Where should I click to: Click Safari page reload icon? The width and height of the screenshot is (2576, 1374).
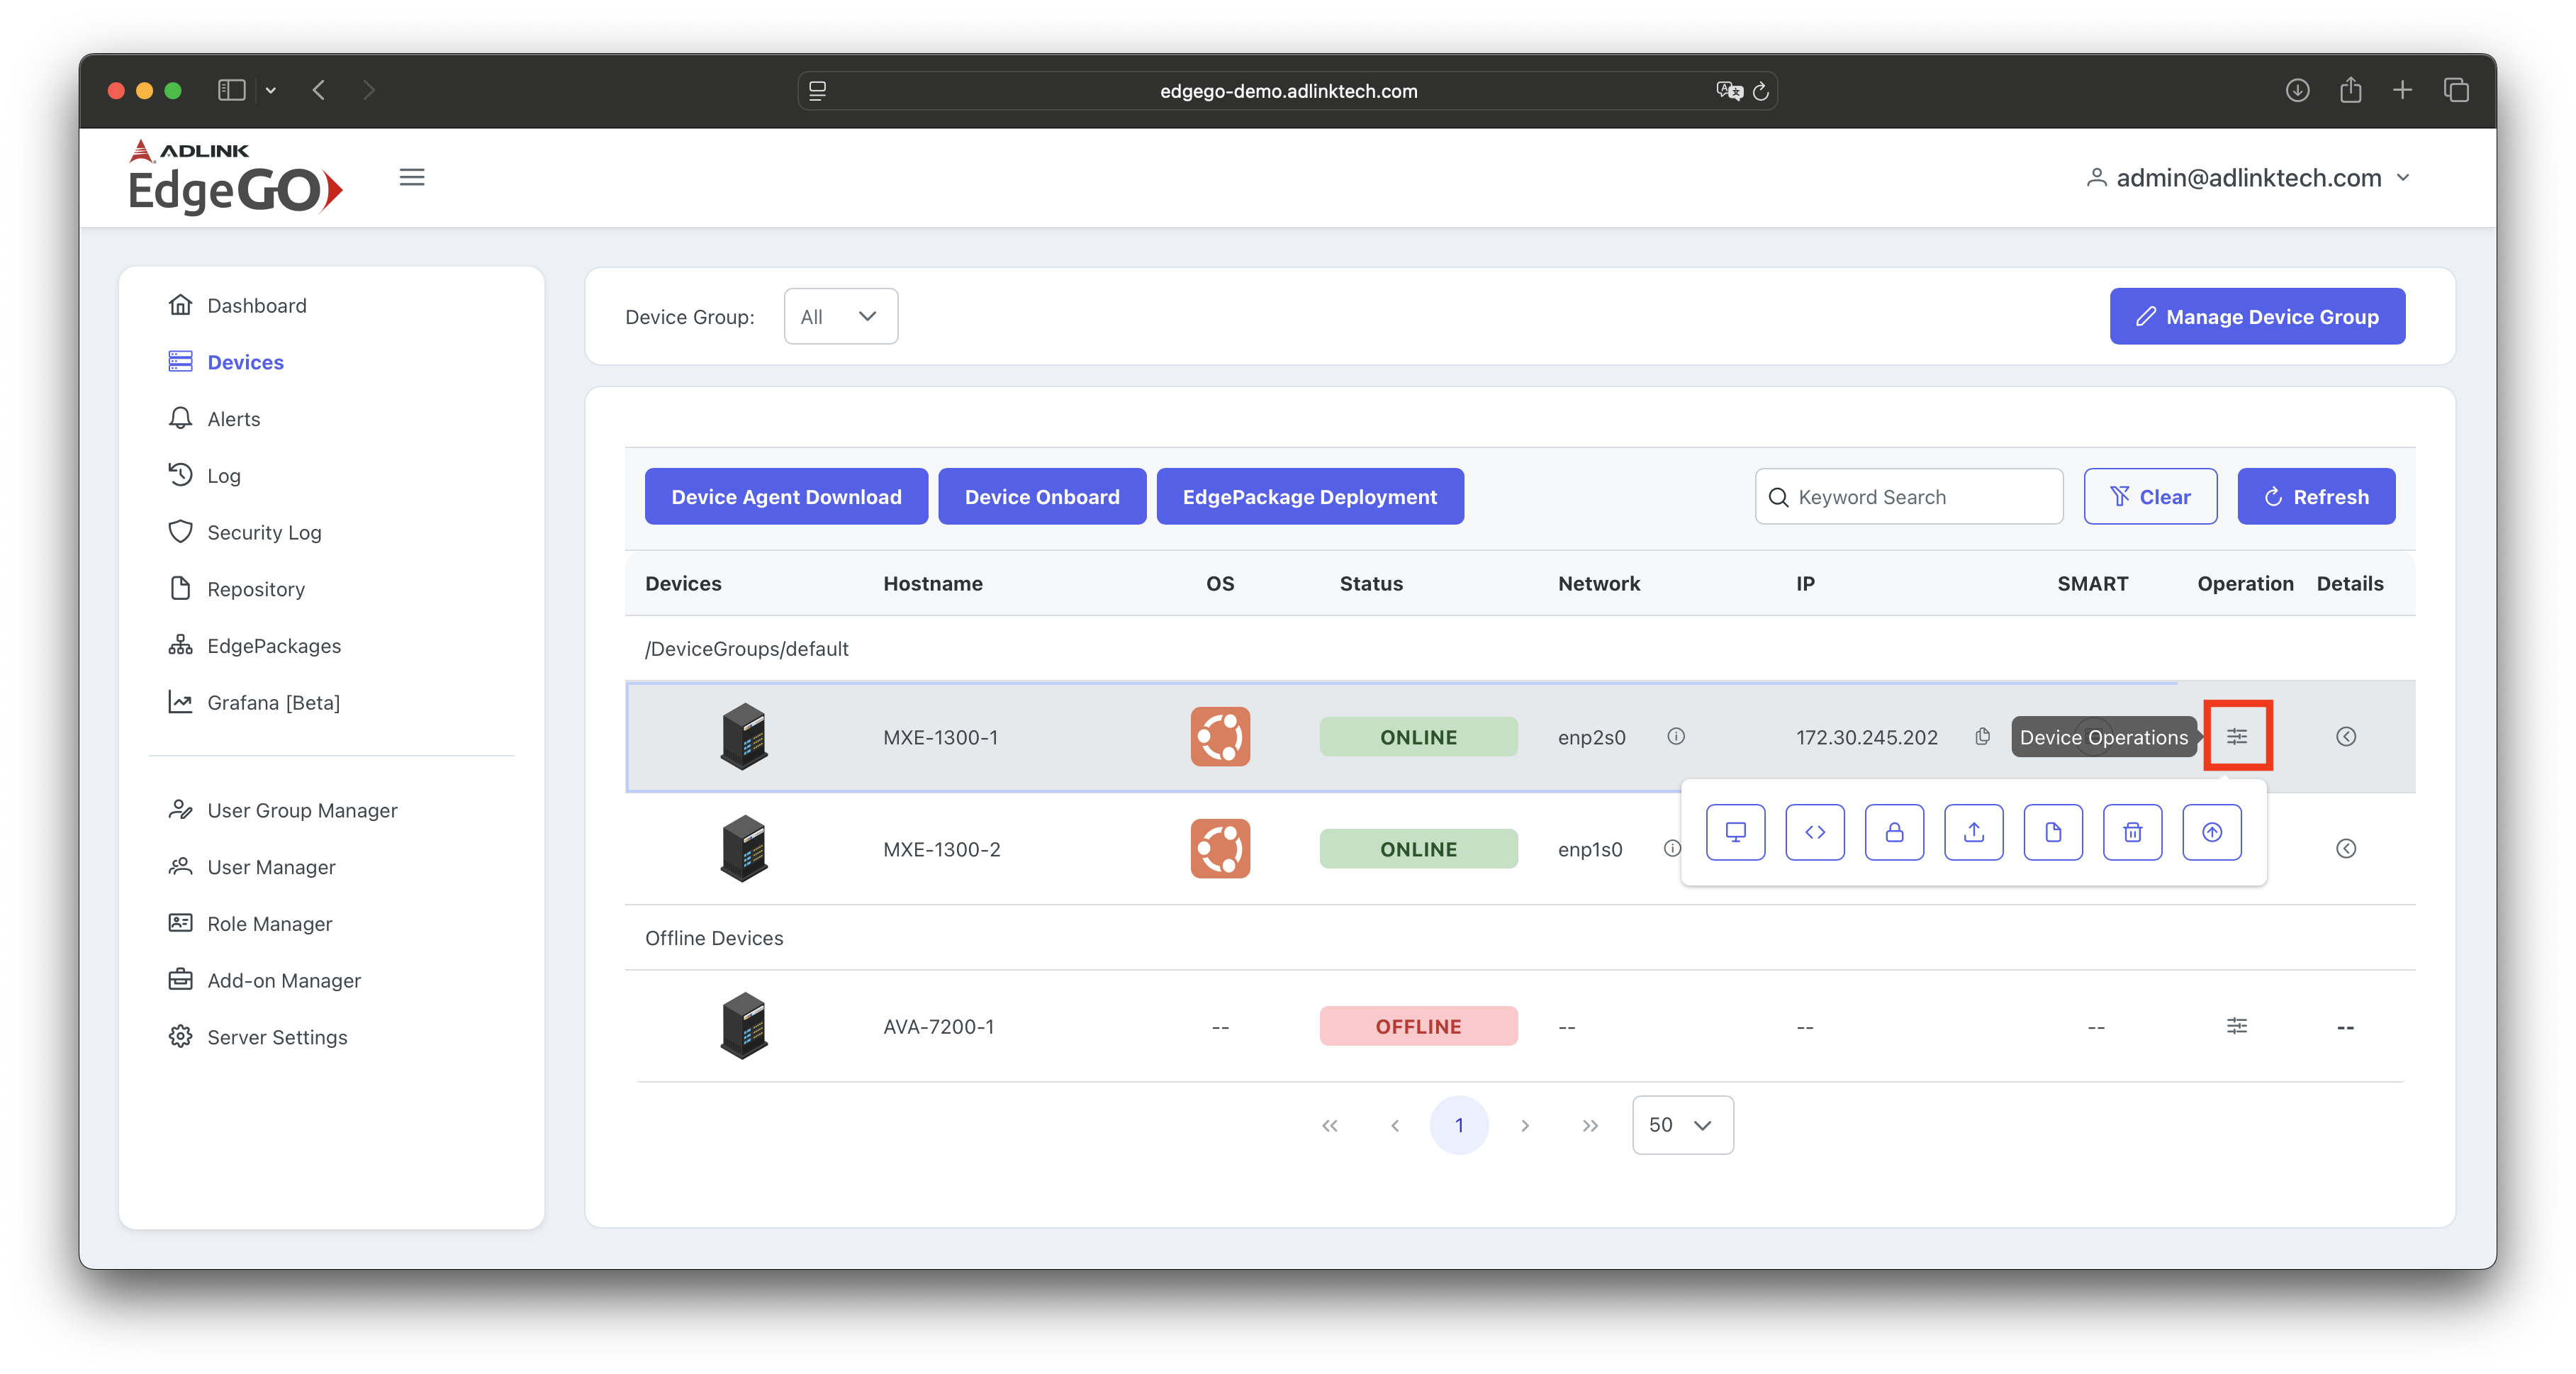click(x=1761, y=91)
